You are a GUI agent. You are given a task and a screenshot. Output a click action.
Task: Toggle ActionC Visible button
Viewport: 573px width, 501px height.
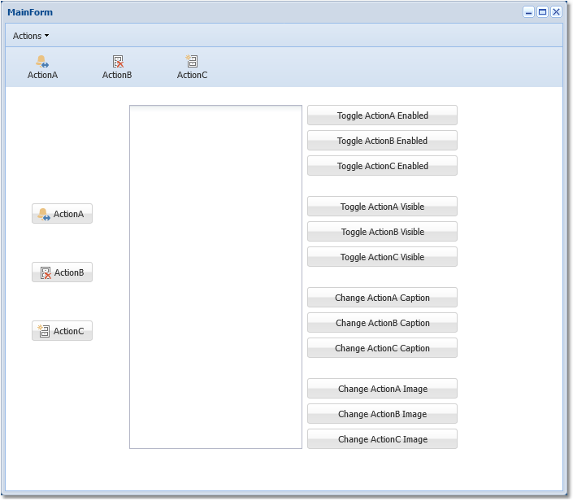pos(382,257)
